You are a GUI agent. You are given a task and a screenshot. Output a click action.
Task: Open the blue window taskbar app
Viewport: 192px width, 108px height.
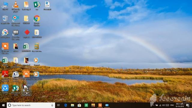pos(107,105)
